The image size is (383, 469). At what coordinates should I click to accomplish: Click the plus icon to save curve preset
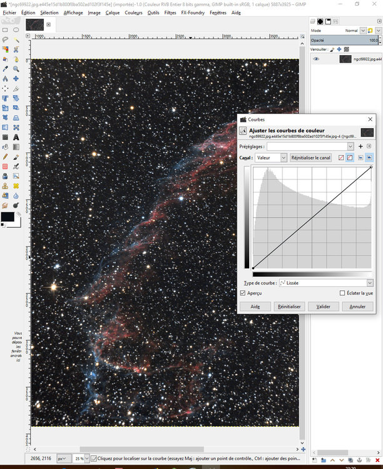(x=360, y=146)
